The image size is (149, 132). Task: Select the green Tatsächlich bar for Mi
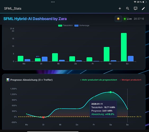point(55,57)
